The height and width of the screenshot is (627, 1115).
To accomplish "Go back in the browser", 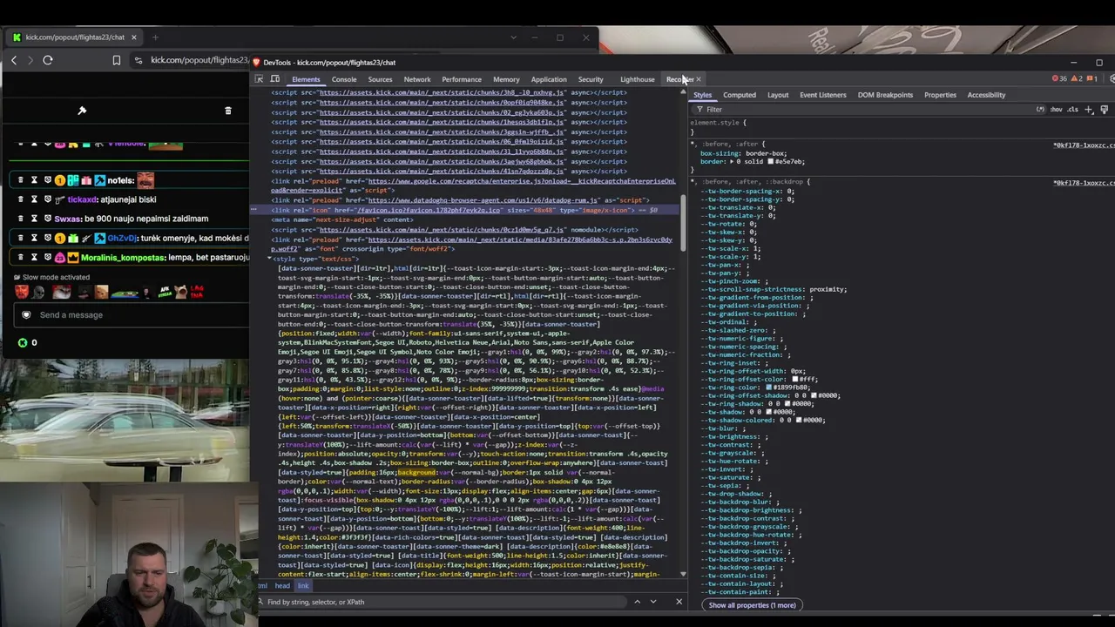I will pyautogui.click(x=14, y=60).
